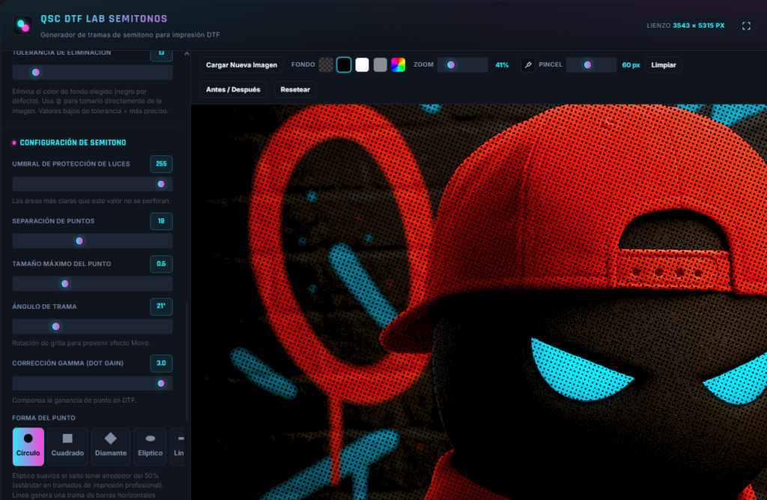Toggle fullscreen mode icon

coord(746,26)
